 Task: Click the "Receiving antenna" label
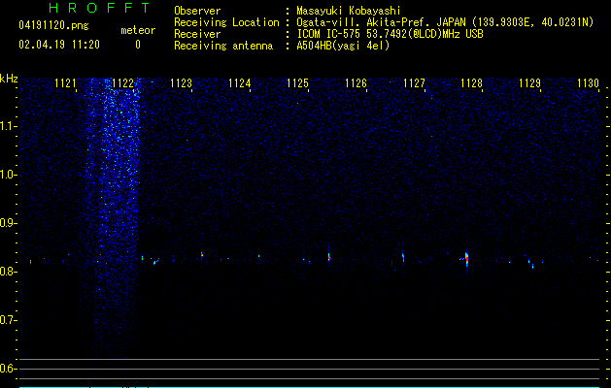(x=223, y=46)
